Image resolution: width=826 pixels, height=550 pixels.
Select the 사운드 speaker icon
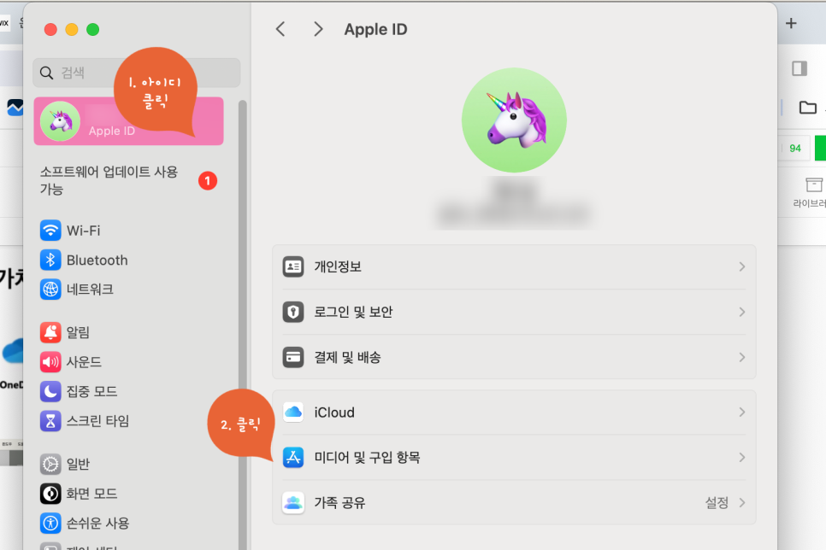[50, 362]
